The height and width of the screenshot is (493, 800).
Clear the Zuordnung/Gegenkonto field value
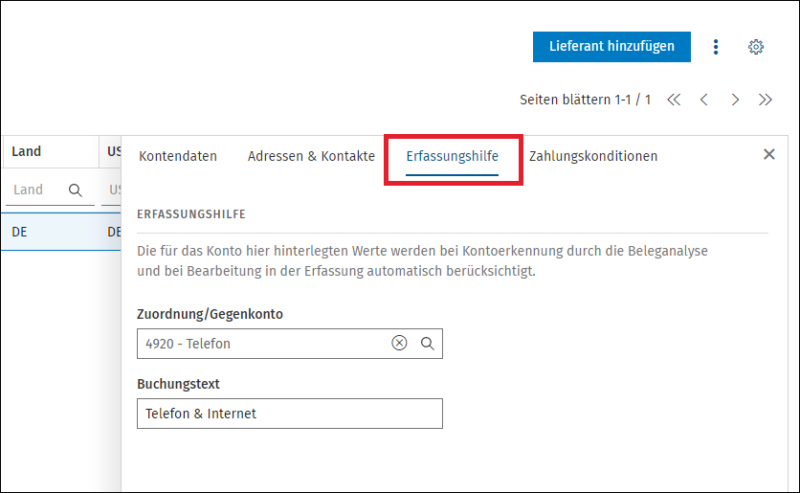point(399,343)
